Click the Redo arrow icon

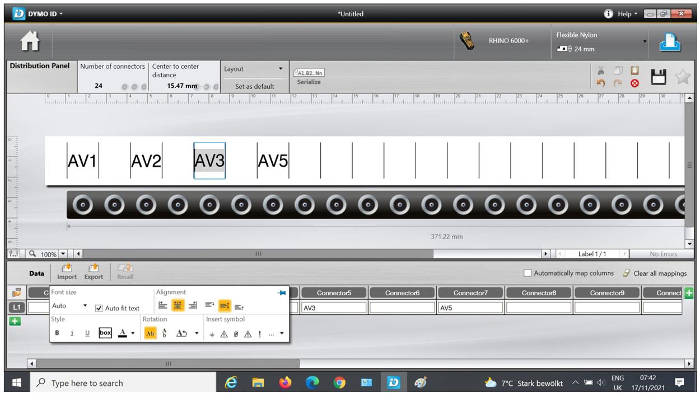coord(618,83)
